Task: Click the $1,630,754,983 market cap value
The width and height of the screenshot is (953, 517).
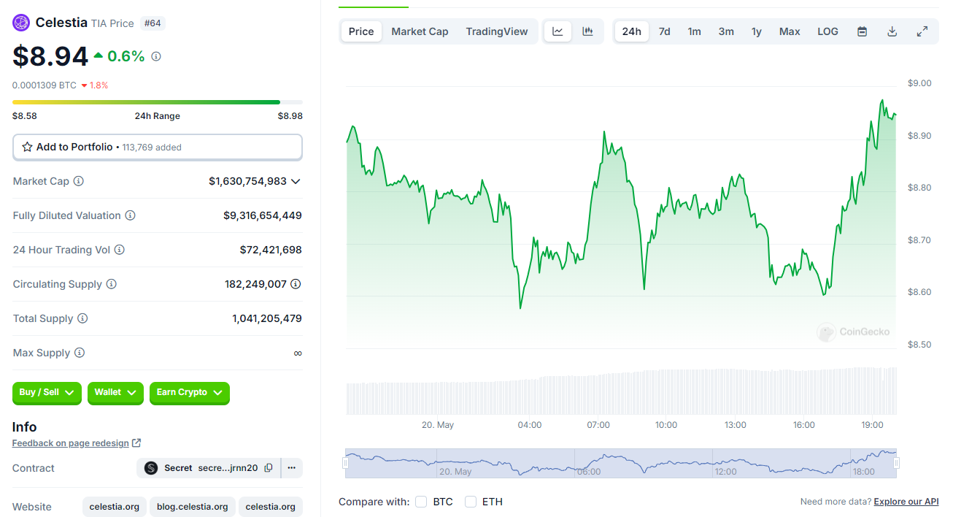Action: (247, 181)
